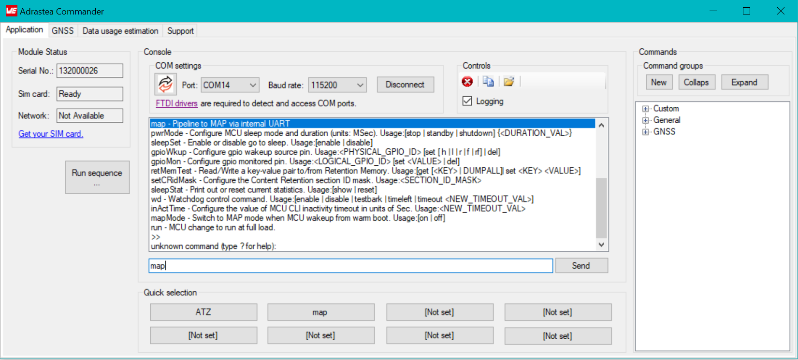
Task: Click the Expand button
Action: click(744, 82)
